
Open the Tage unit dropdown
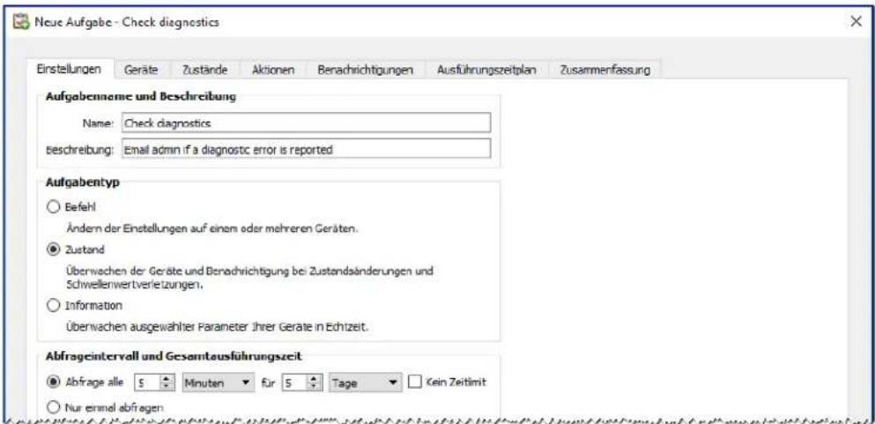(364, 383)
